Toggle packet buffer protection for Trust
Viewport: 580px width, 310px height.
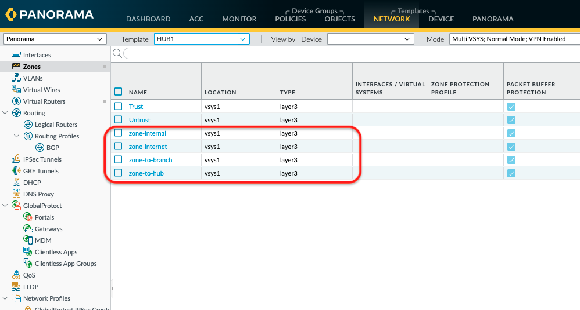pos(511,107)
